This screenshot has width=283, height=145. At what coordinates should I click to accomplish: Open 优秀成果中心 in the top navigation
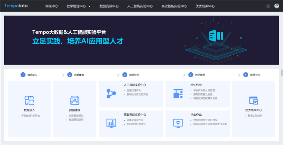pyautogui.click(x=205, y=6)
